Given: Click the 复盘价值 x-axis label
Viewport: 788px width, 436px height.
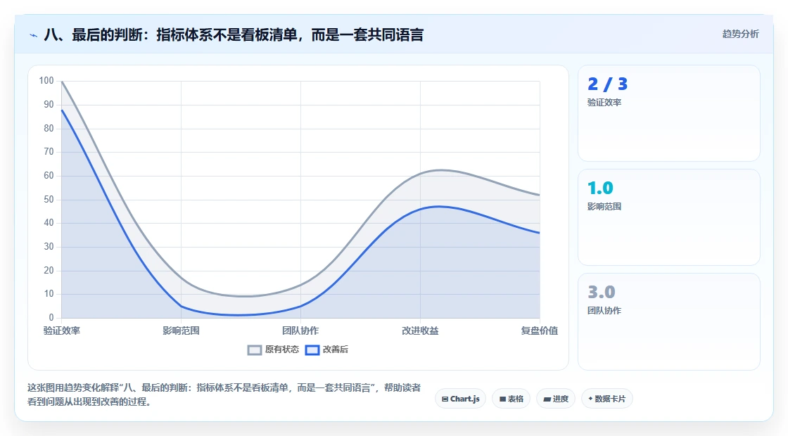Looking at the screenshot, I should (x=539, y=331).
